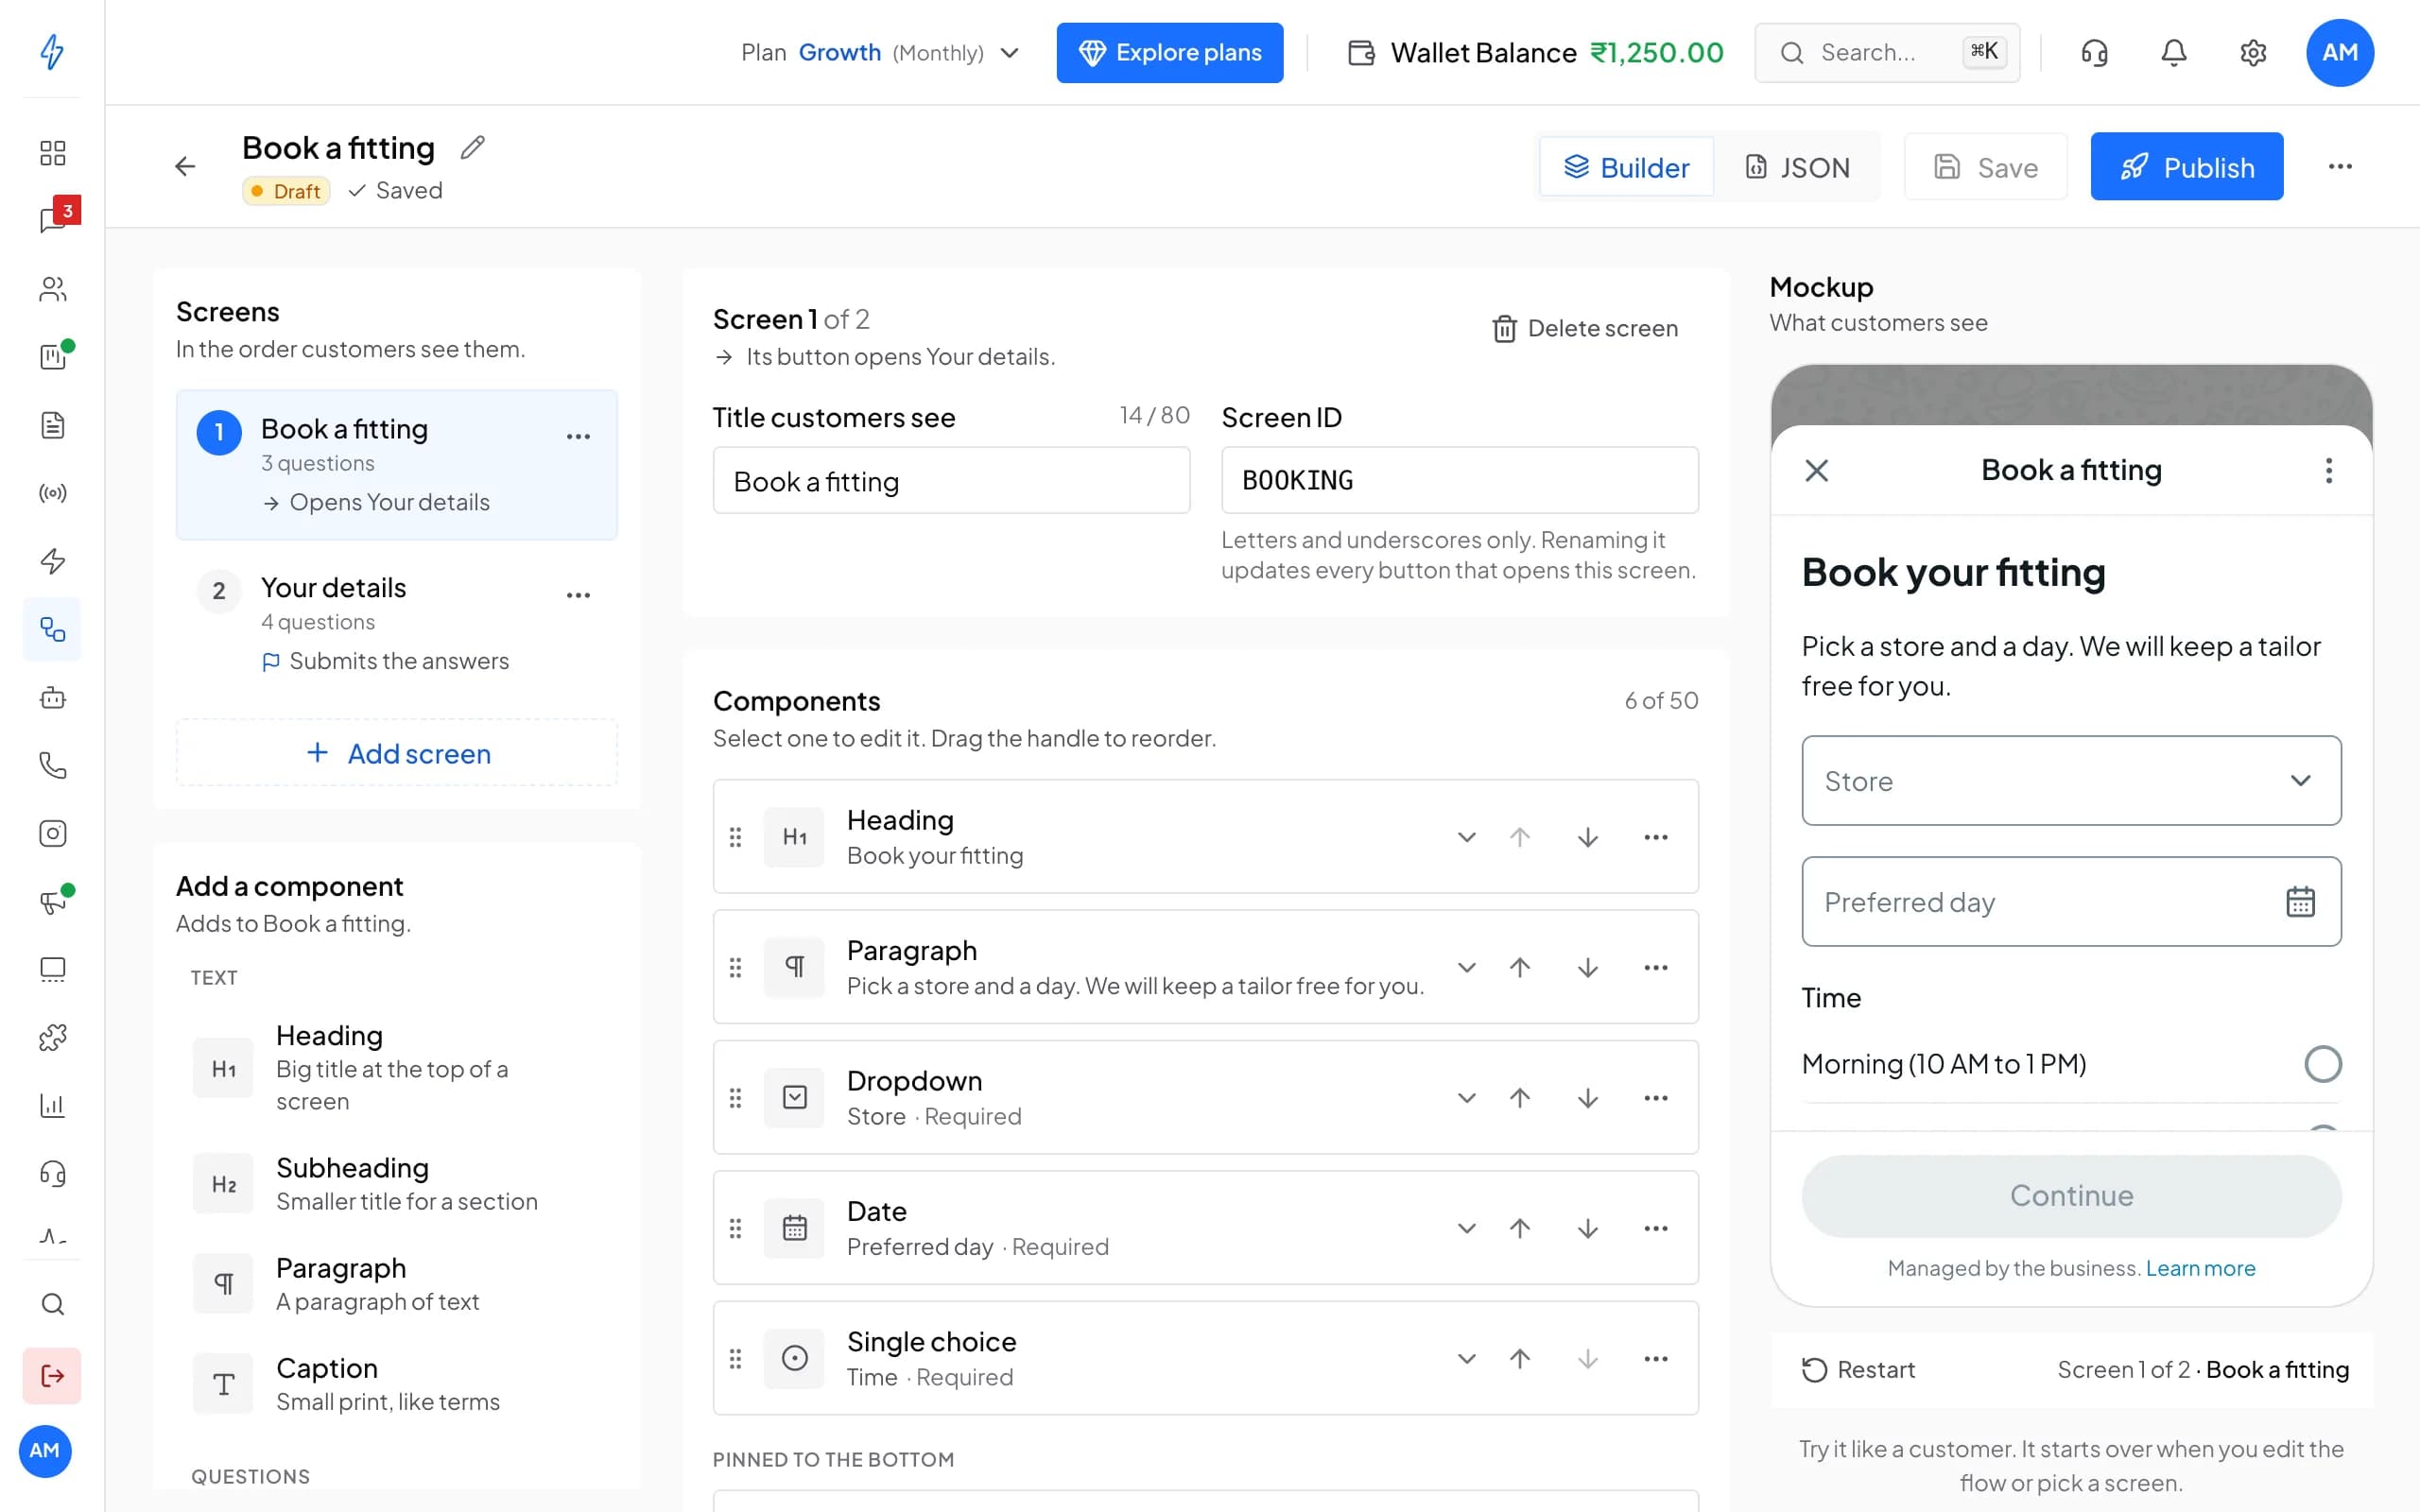
Task: Click the Title customers see input field
Action: pos(951,481)
